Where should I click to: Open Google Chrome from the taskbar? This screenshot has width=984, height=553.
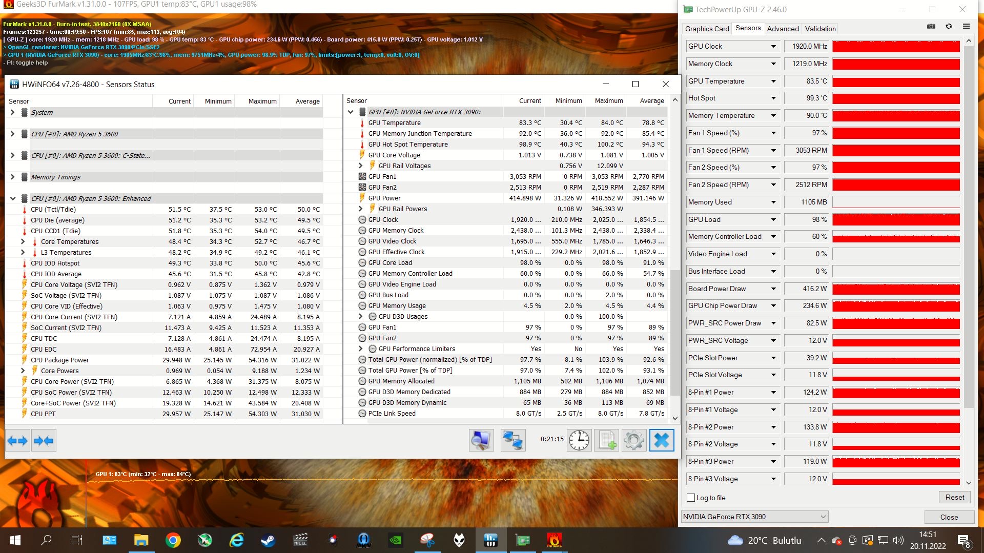173,540
